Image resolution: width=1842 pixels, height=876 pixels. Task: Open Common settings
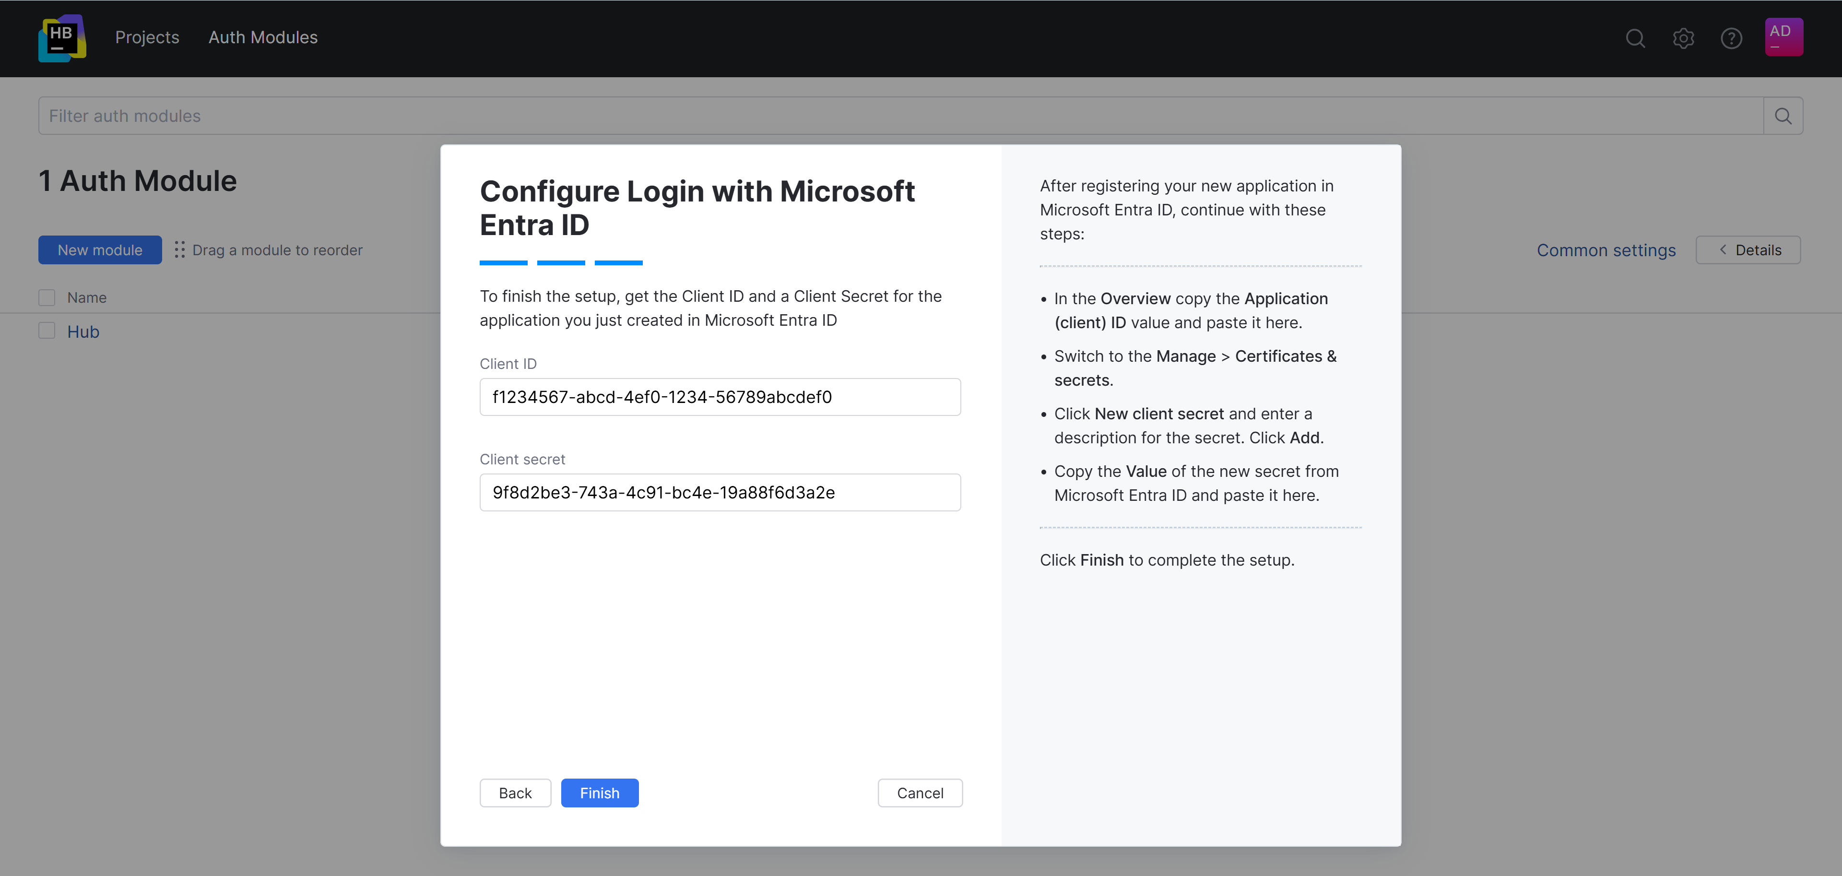point(1606,249)
